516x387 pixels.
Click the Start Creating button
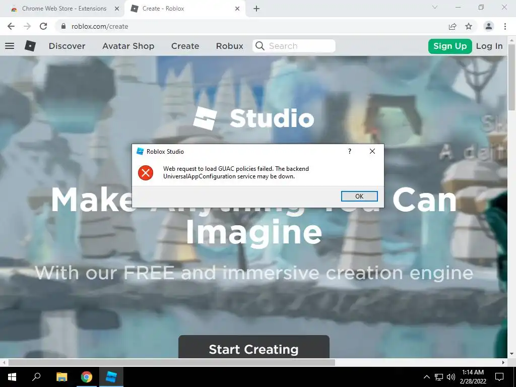coord(254,347)
